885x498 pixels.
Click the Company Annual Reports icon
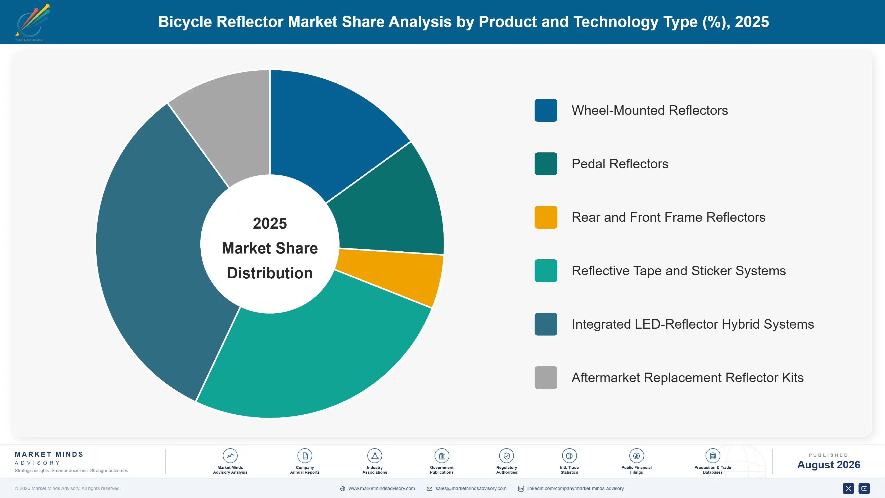tap(305, 456)
